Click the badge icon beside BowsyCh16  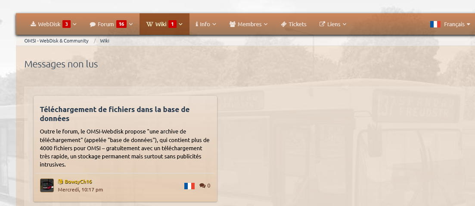click(x=60, y=182)
